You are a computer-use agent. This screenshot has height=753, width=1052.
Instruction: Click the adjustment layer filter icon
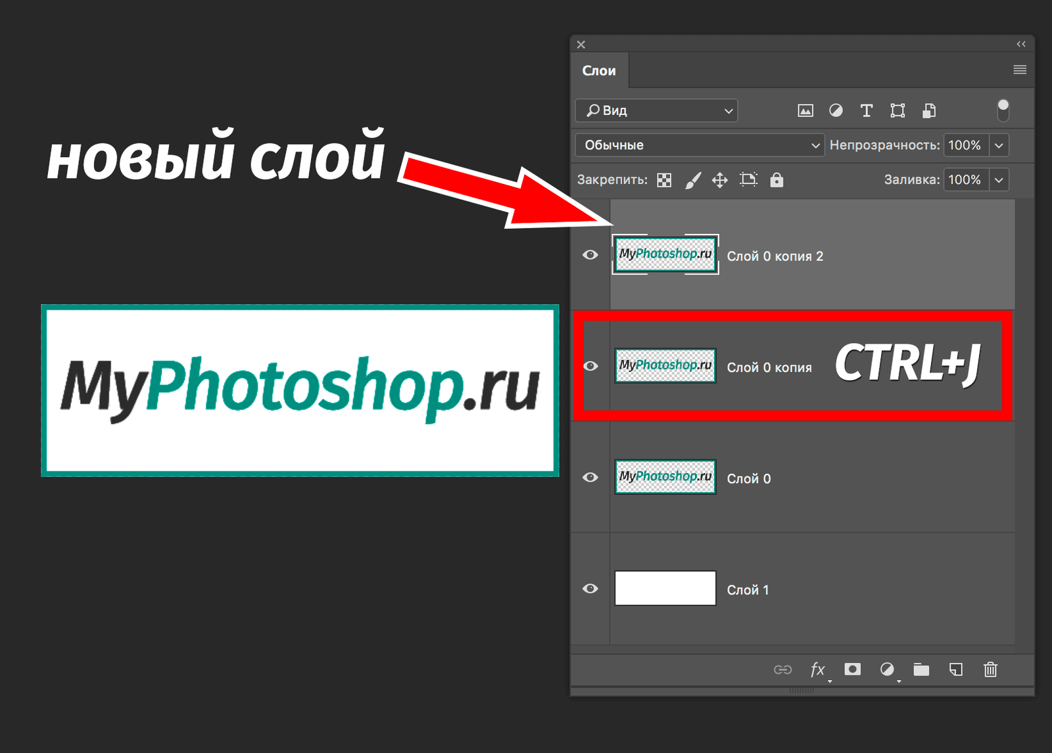[836, 110]
